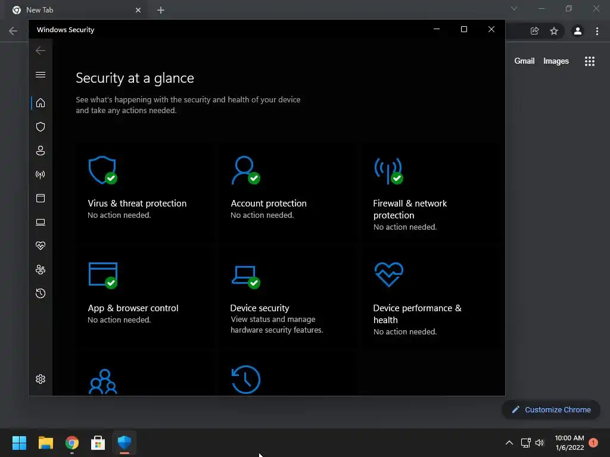The height and width of the screenshot is (457, 610).
Task: Open Virus & threat protection tile title
Action: click(137, 204)
